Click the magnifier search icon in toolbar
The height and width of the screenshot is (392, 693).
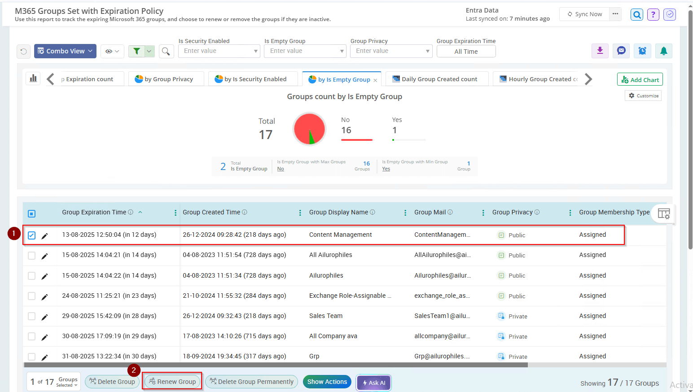point(166,52)
